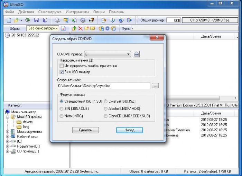Click the Burn CD/DVD image icon

92,20
